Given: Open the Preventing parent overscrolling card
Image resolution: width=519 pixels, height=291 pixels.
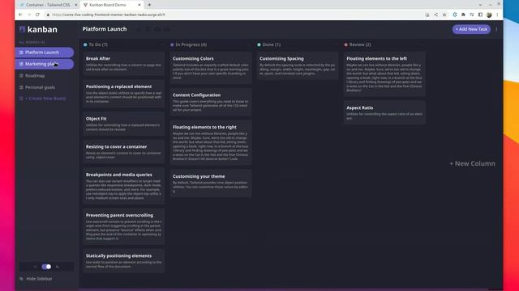Looking at the screenshot, I should click(124, 226).
